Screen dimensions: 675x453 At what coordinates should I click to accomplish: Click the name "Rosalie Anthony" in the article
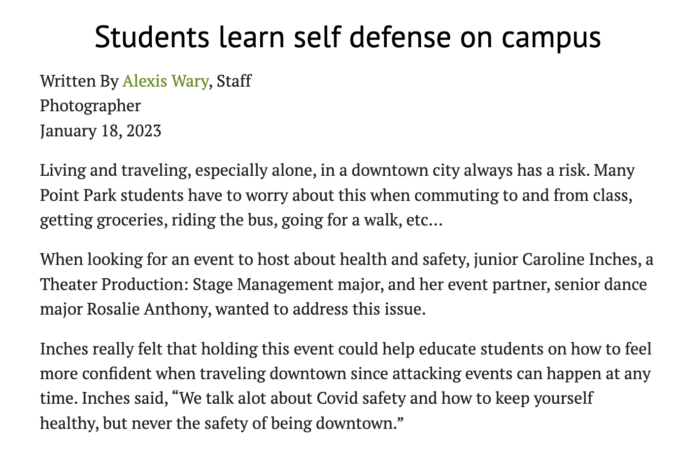tap(149, 309)
